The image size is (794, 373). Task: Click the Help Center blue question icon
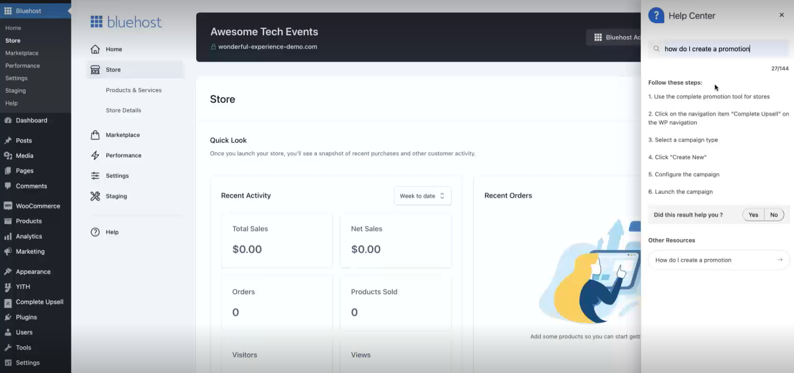click(x=656, y=16)
